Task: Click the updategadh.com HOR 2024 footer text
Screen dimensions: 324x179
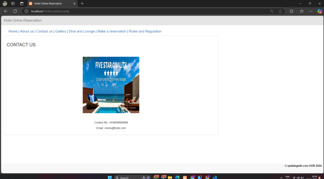Action: (303, 166)
